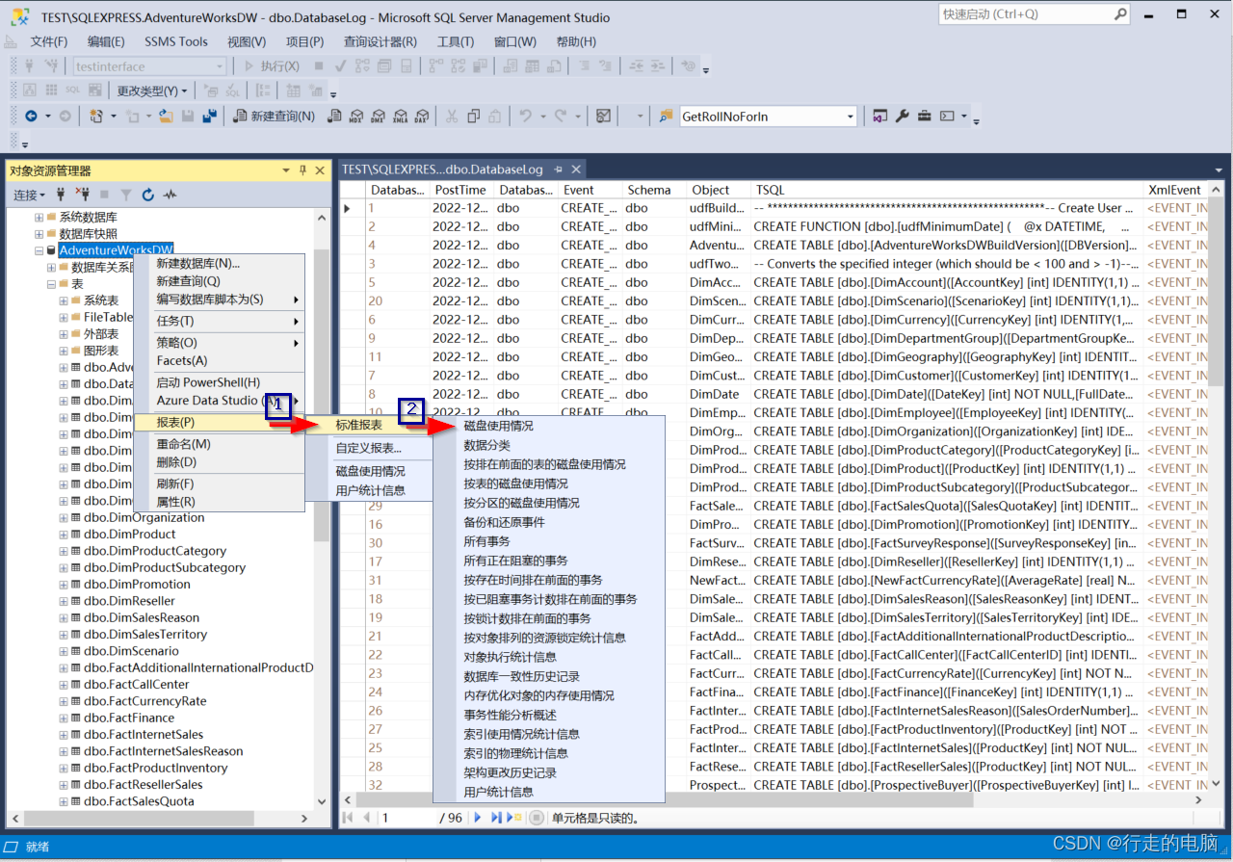Click the new query icon beside 新建查询(N)
This screenshot has width=1233, height=862.
[241, 117]
